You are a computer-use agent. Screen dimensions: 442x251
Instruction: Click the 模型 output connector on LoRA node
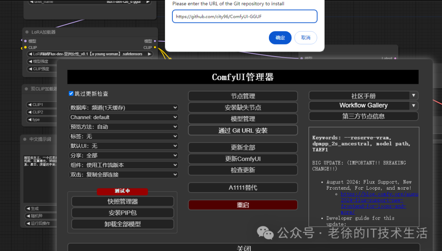155,41
